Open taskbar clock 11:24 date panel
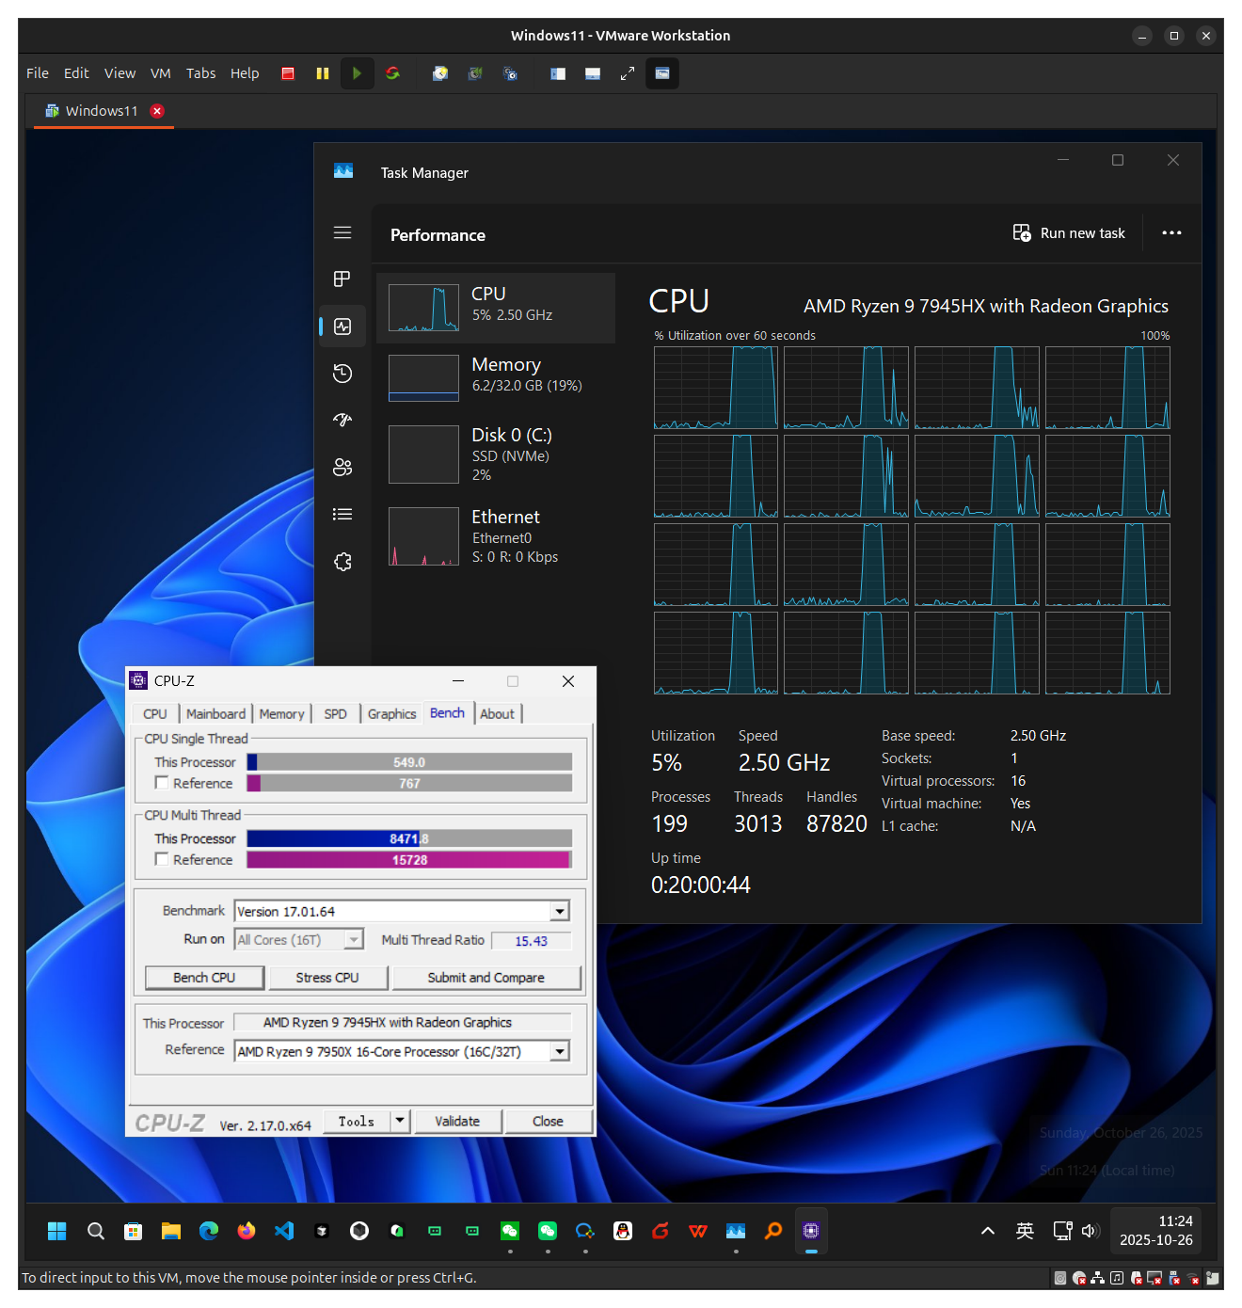 coord(1156,1231)
